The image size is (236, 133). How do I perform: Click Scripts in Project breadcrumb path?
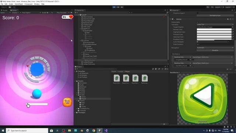121,71
